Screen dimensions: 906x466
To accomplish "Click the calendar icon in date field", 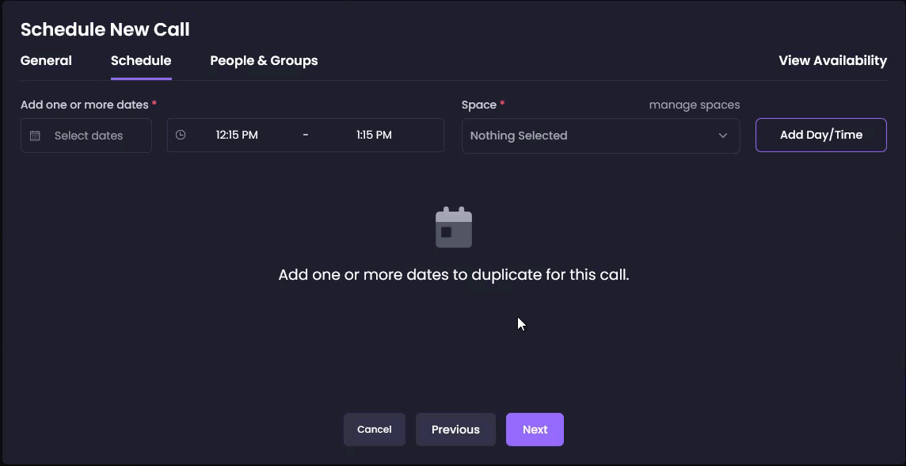I will [35, 136].
